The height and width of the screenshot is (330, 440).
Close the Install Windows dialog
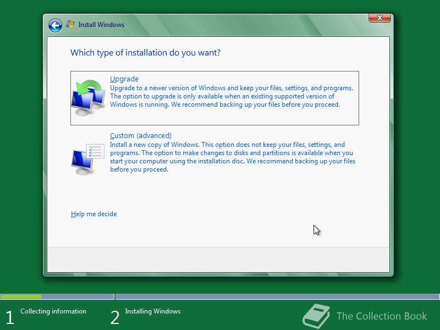point(380,18)
